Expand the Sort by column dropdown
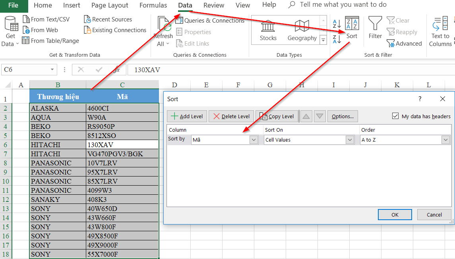 [x=254, y=140]
